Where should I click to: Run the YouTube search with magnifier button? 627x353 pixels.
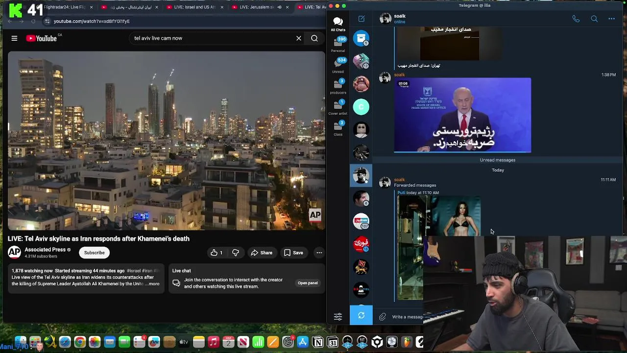[x=314, y=38]
